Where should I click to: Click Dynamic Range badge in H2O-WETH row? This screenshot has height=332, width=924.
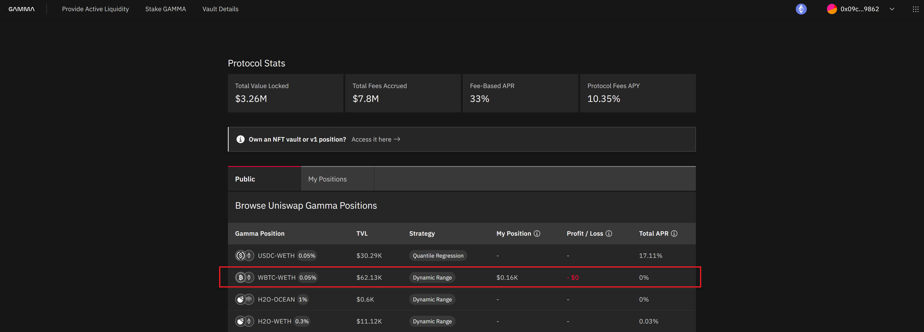click(432, 321)
